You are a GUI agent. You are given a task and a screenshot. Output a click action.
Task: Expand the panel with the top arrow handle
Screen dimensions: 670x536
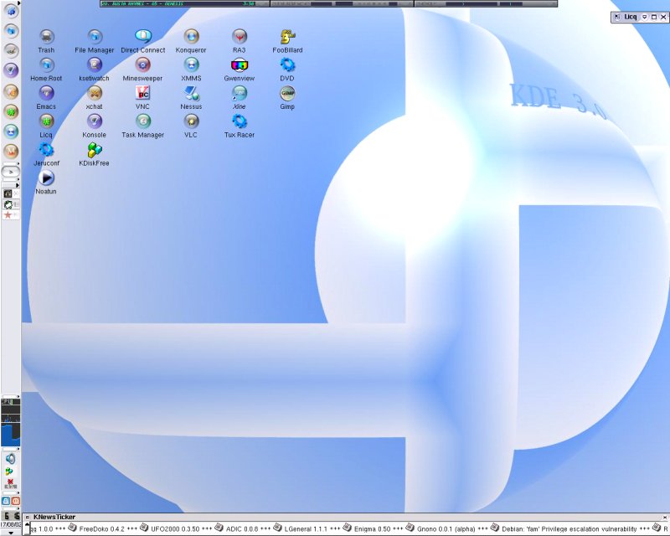click(x=18, y=3)
